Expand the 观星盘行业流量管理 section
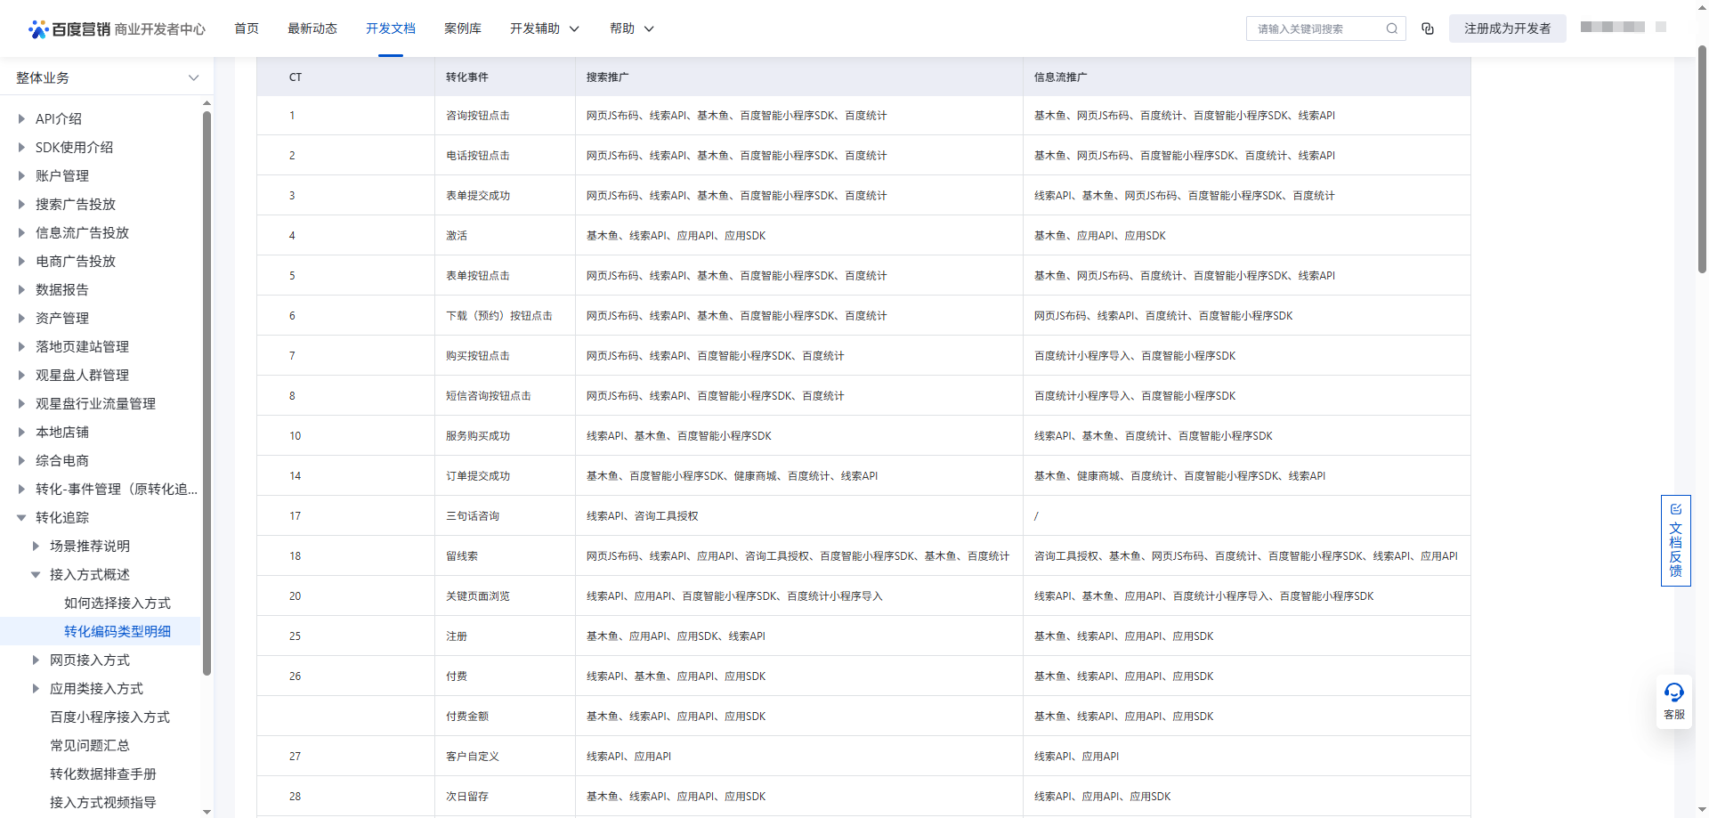 click(21, 403)
